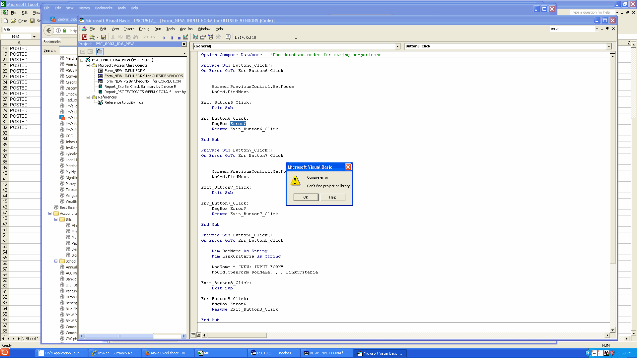Screen dimensions: 637x358
Task: Open the help search box dropdown containing 'error'
Action: (x=597, y=29)
